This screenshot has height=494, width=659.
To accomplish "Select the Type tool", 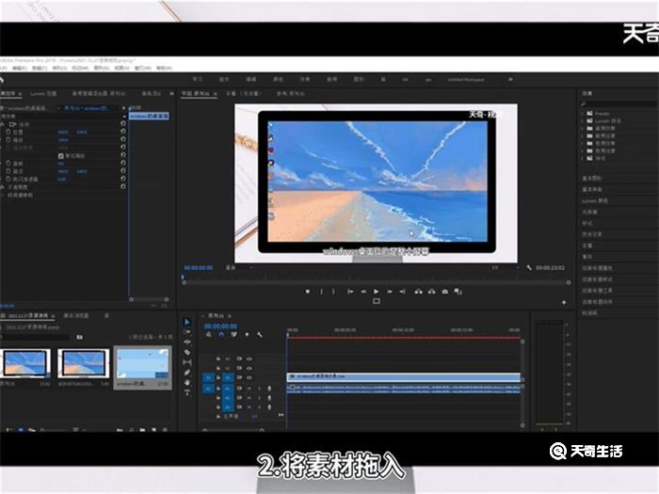I will 186,393.
